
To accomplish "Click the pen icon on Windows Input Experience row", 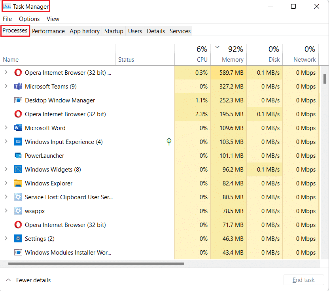I will click(x=169, y=141).
